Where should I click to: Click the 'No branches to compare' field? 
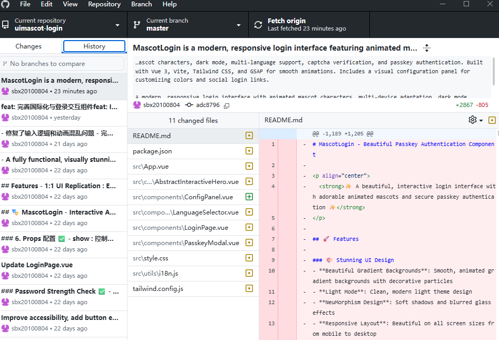[62, 64]
